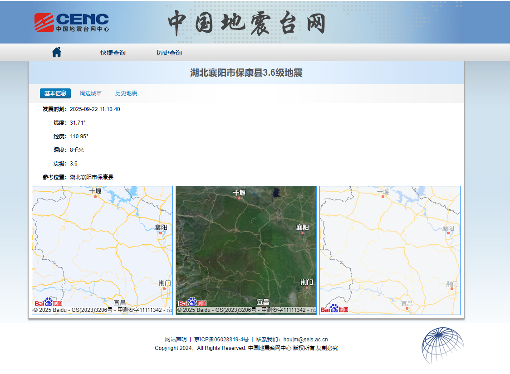Click the home icon in navigation bar

click(x=56, y=52)
